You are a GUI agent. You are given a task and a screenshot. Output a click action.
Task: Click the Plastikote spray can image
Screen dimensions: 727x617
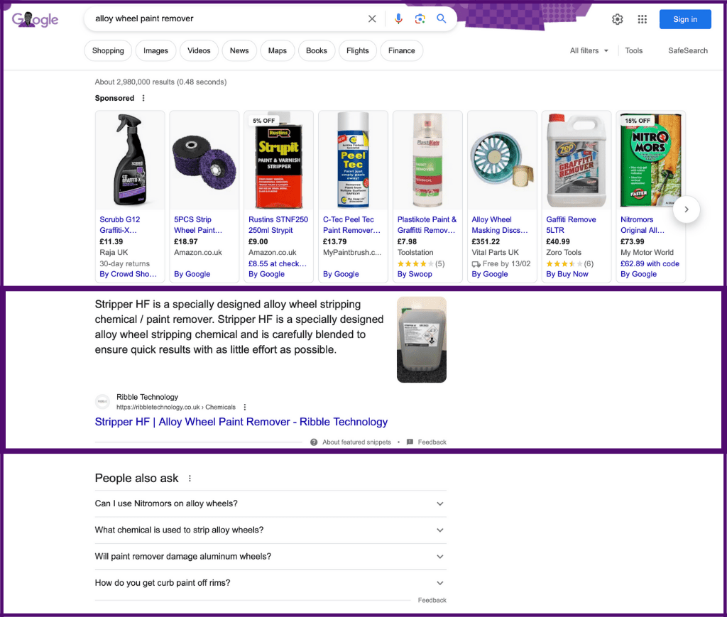[x=427, y=160]
